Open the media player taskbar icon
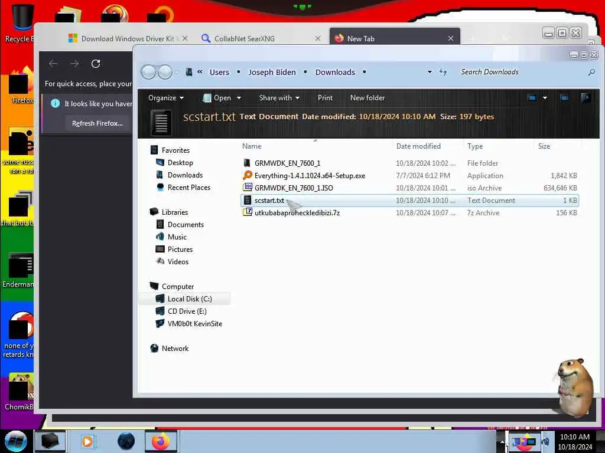This screenshot has width=605, height=453. coord(87,441)
